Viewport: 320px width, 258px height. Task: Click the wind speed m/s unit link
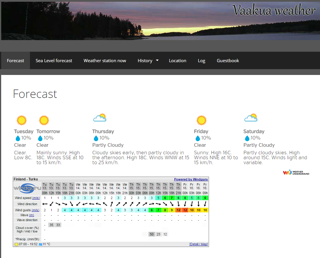[x=35, y=198]
